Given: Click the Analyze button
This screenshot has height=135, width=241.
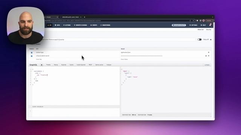Looking at the screenshot, I should coord(109,65).
